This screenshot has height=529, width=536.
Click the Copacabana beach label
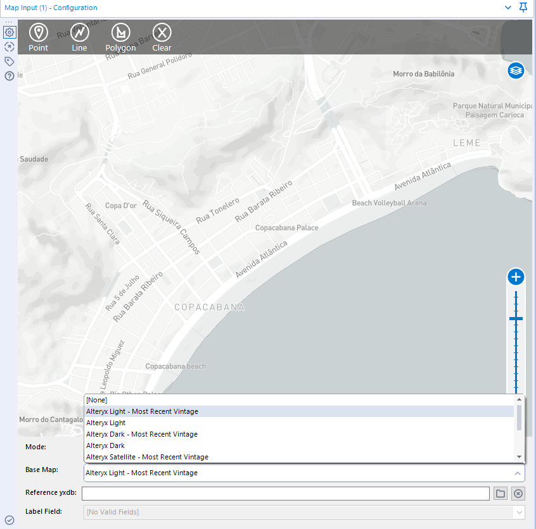(175, 366)
